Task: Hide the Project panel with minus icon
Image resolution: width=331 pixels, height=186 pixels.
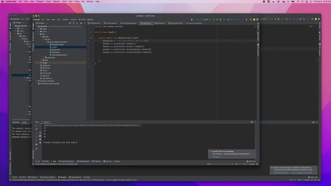Action: [x=84, y=23]
